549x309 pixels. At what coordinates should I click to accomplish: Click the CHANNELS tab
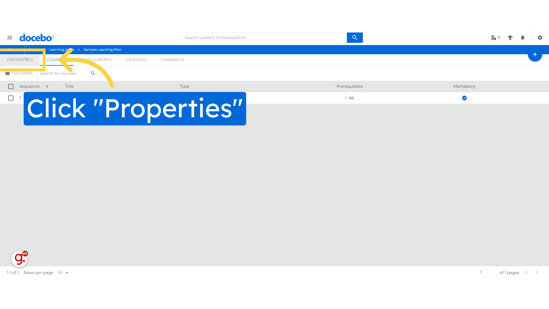172,60
